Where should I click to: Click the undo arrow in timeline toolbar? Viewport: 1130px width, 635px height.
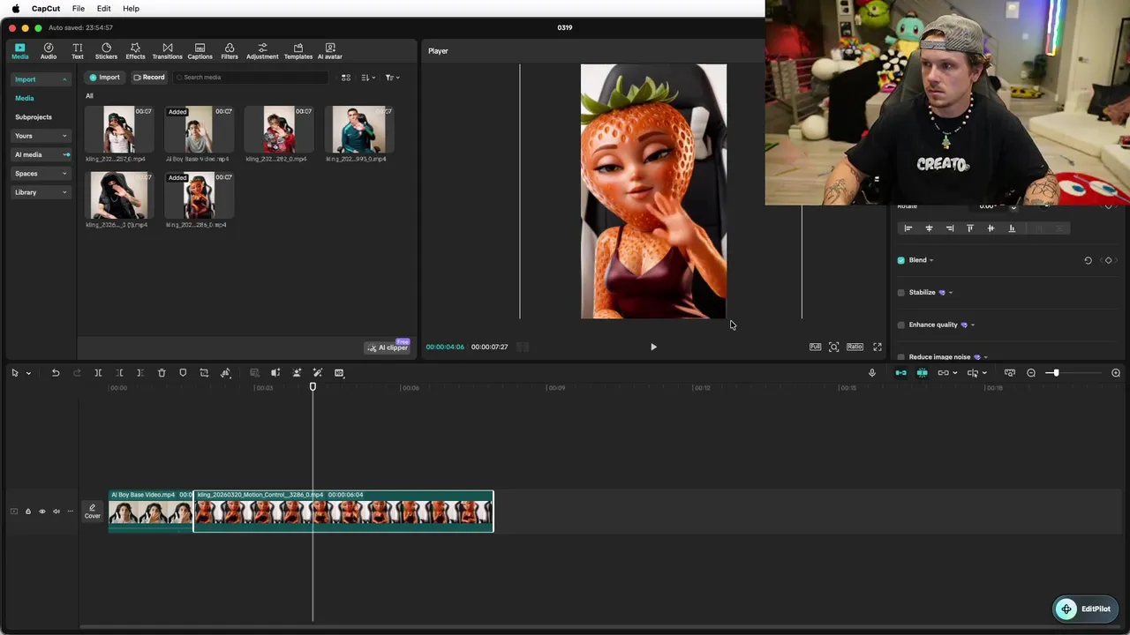tap(56, 373)
